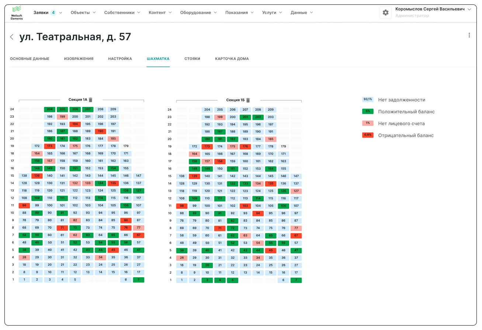Select red apartment 194 in Секция 1А
Screen dimensions: 482x330
pyautogui.click(x=75, y=124)
